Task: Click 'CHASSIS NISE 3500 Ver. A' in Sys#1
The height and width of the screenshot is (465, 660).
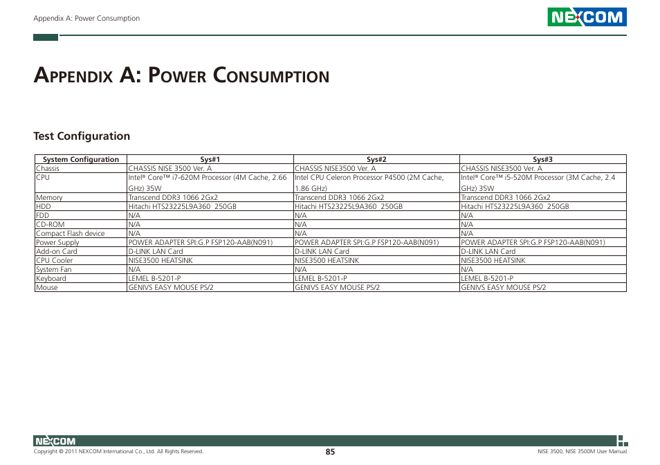Action: pos(170,168)
